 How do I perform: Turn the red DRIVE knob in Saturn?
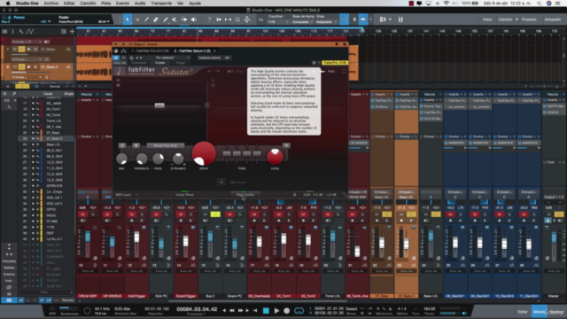[x=204, y=153]
